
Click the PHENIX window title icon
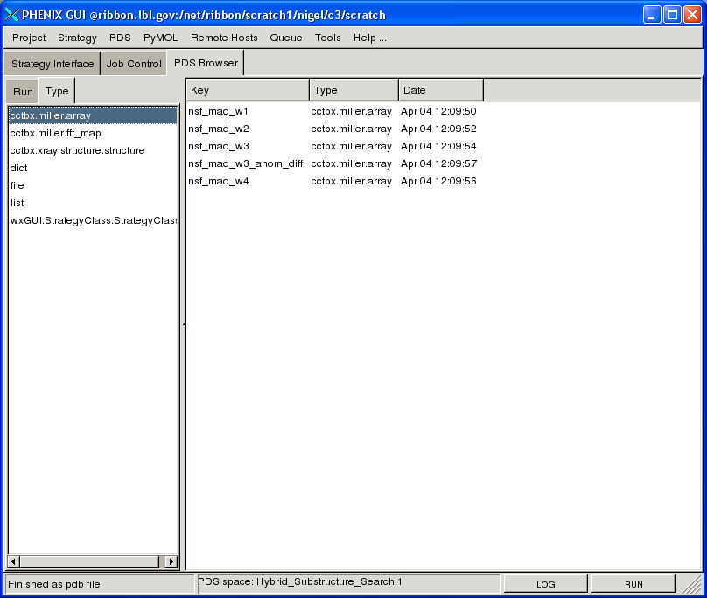[x=12, y=15]
